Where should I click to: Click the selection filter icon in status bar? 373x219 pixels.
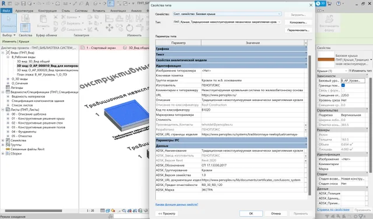tap(361, 216)
